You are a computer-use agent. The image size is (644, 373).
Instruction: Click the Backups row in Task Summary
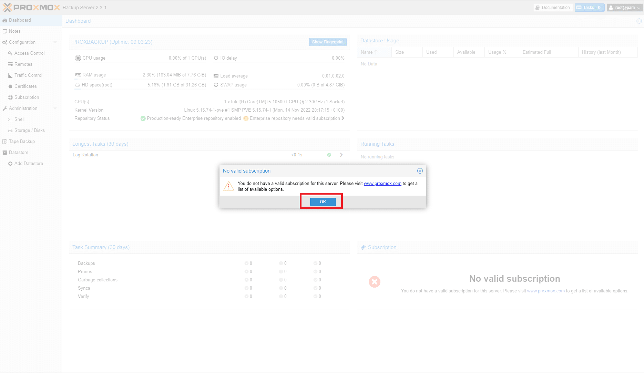209,263
